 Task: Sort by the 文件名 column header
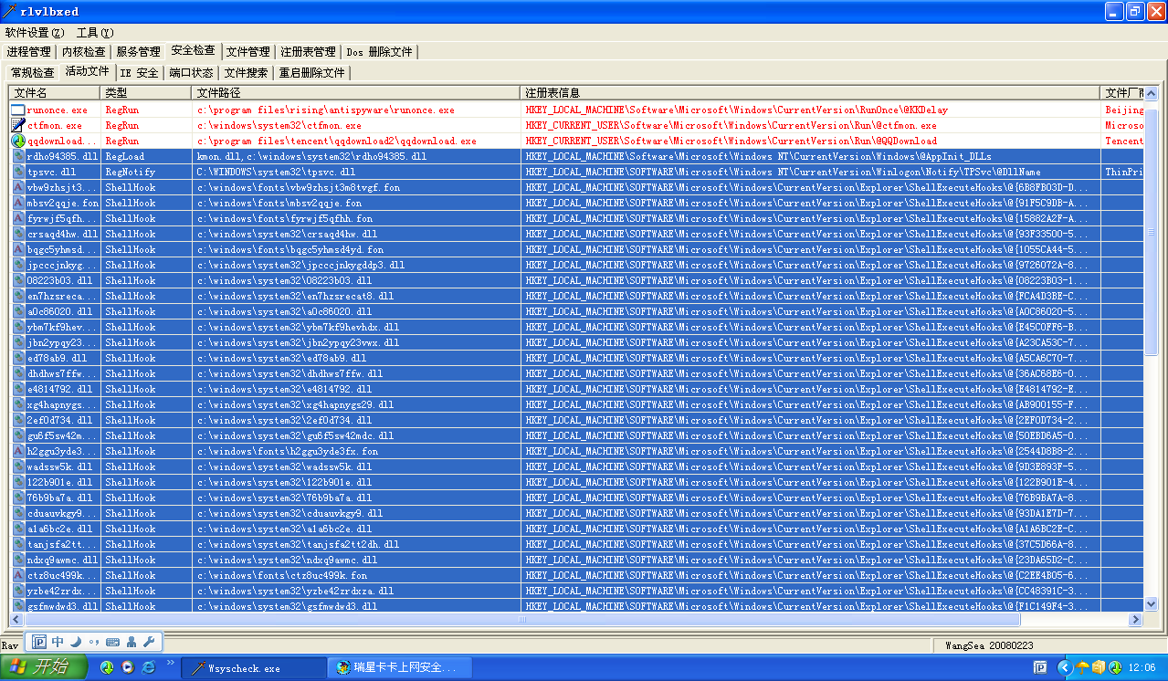pos(55,93)
